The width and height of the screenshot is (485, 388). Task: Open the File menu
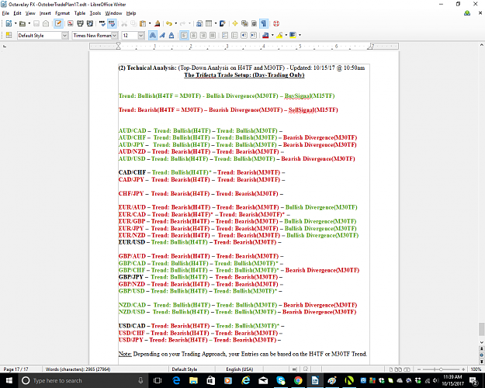(5, 13)
